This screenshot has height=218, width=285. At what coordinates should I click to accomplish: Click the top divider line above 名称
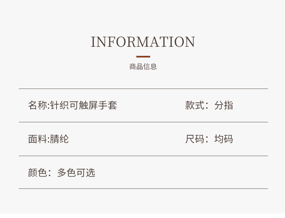click(x=143, y=89)
